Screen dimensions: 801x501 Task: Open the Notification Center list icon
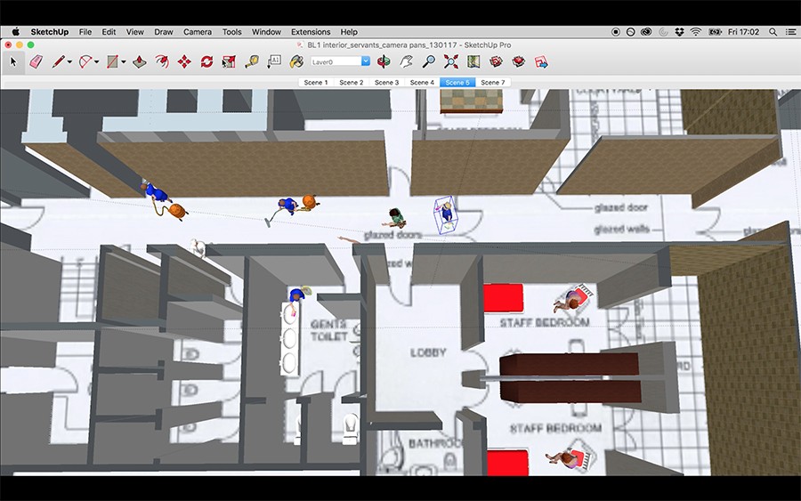coord(790,32)
